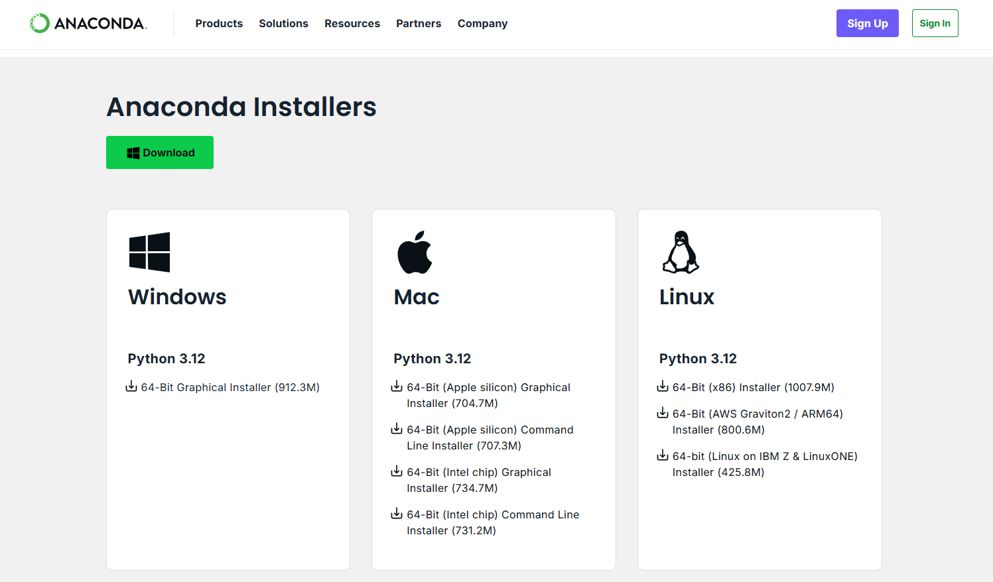993x582 pixels.
Task: Click download icon beside Windows 64-Bit Graphical Installer
Action: (131, 386)
